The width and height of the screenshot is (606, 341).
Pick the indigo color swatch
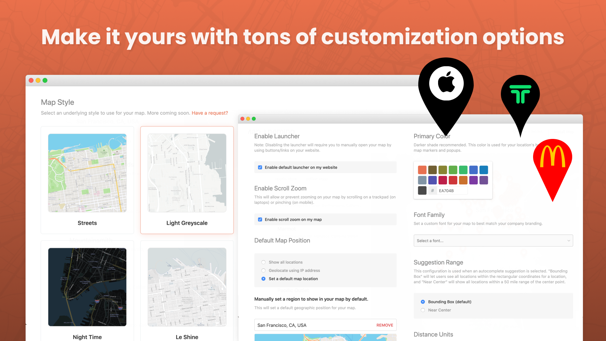click(432, 180)
